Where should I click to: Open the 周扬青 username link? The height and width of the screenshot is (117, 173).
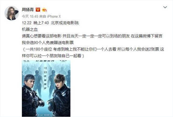[x=28, y=10]
